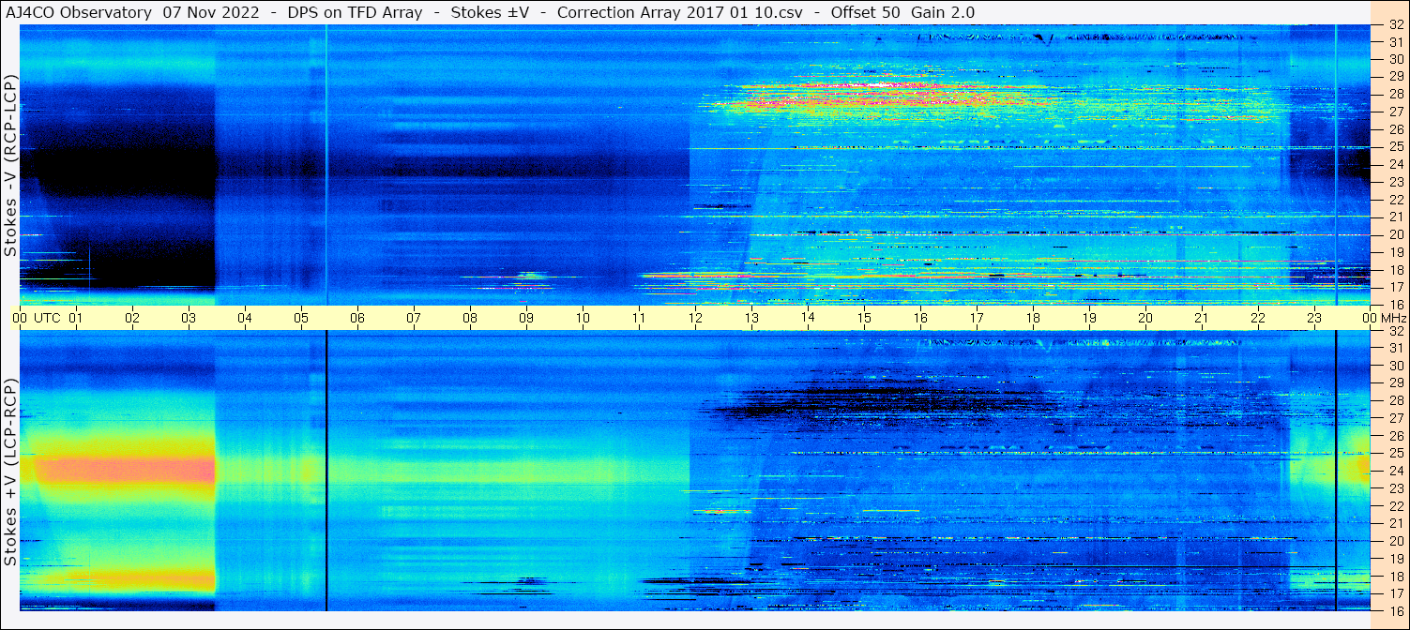Click the 32 MHz label of Stokes -V panel
The width and height of the screenshot is (1410, 630).
point(1395,24)
